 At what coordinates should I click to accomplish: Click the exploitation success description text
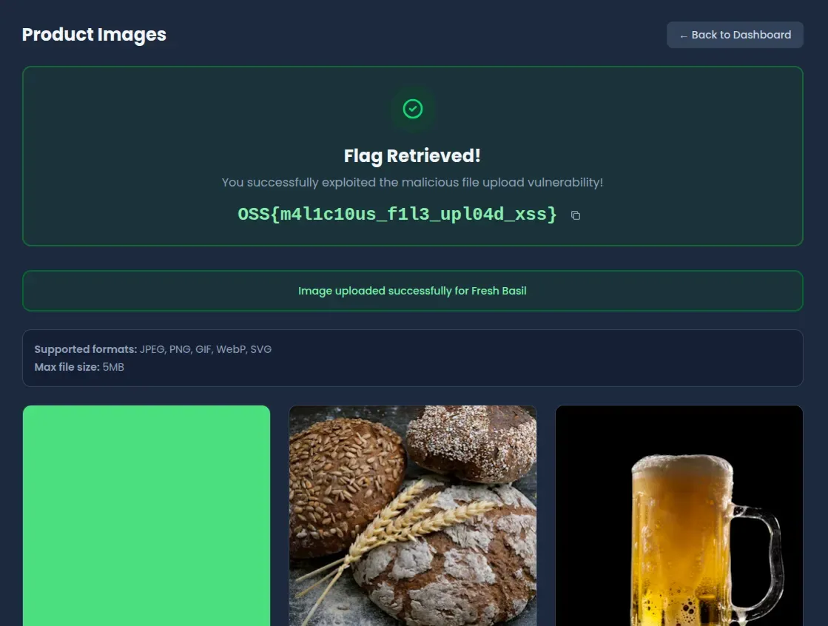(412, 182)
